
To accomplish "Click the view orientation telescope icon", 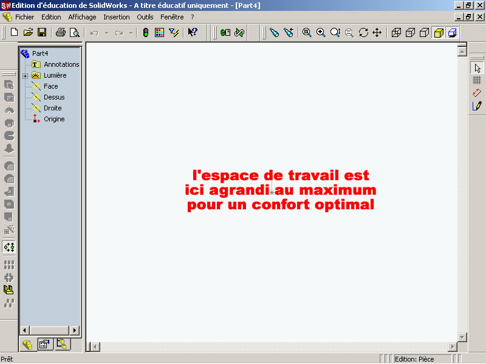I will click(x=275, y=32).
